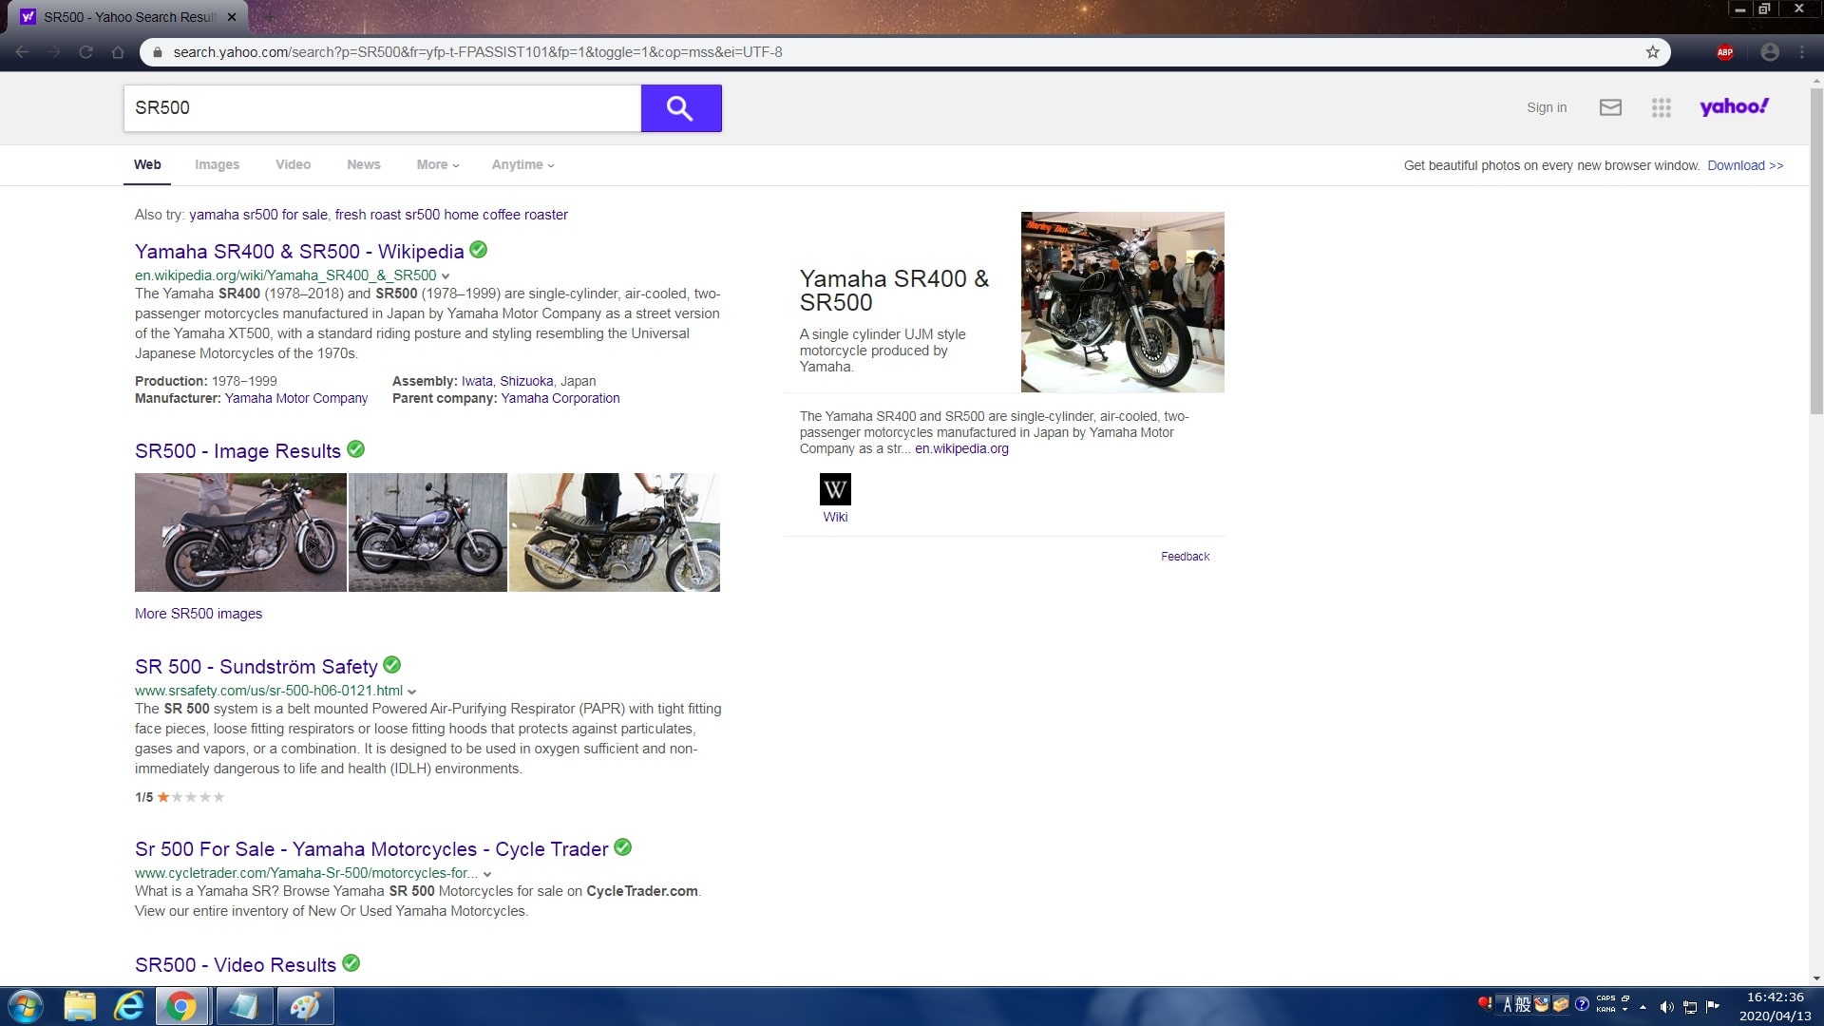
Task: Click green check beside Sundström Safety result
Action: (392, 665)
